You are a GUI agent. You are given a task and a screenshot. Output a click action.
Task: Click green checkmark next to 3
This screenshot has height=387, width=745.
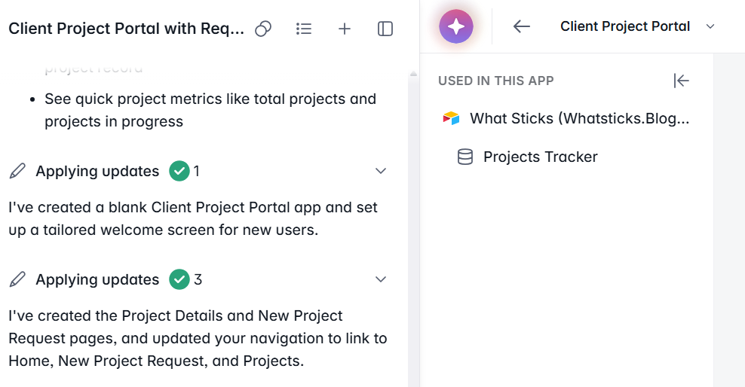179,279
